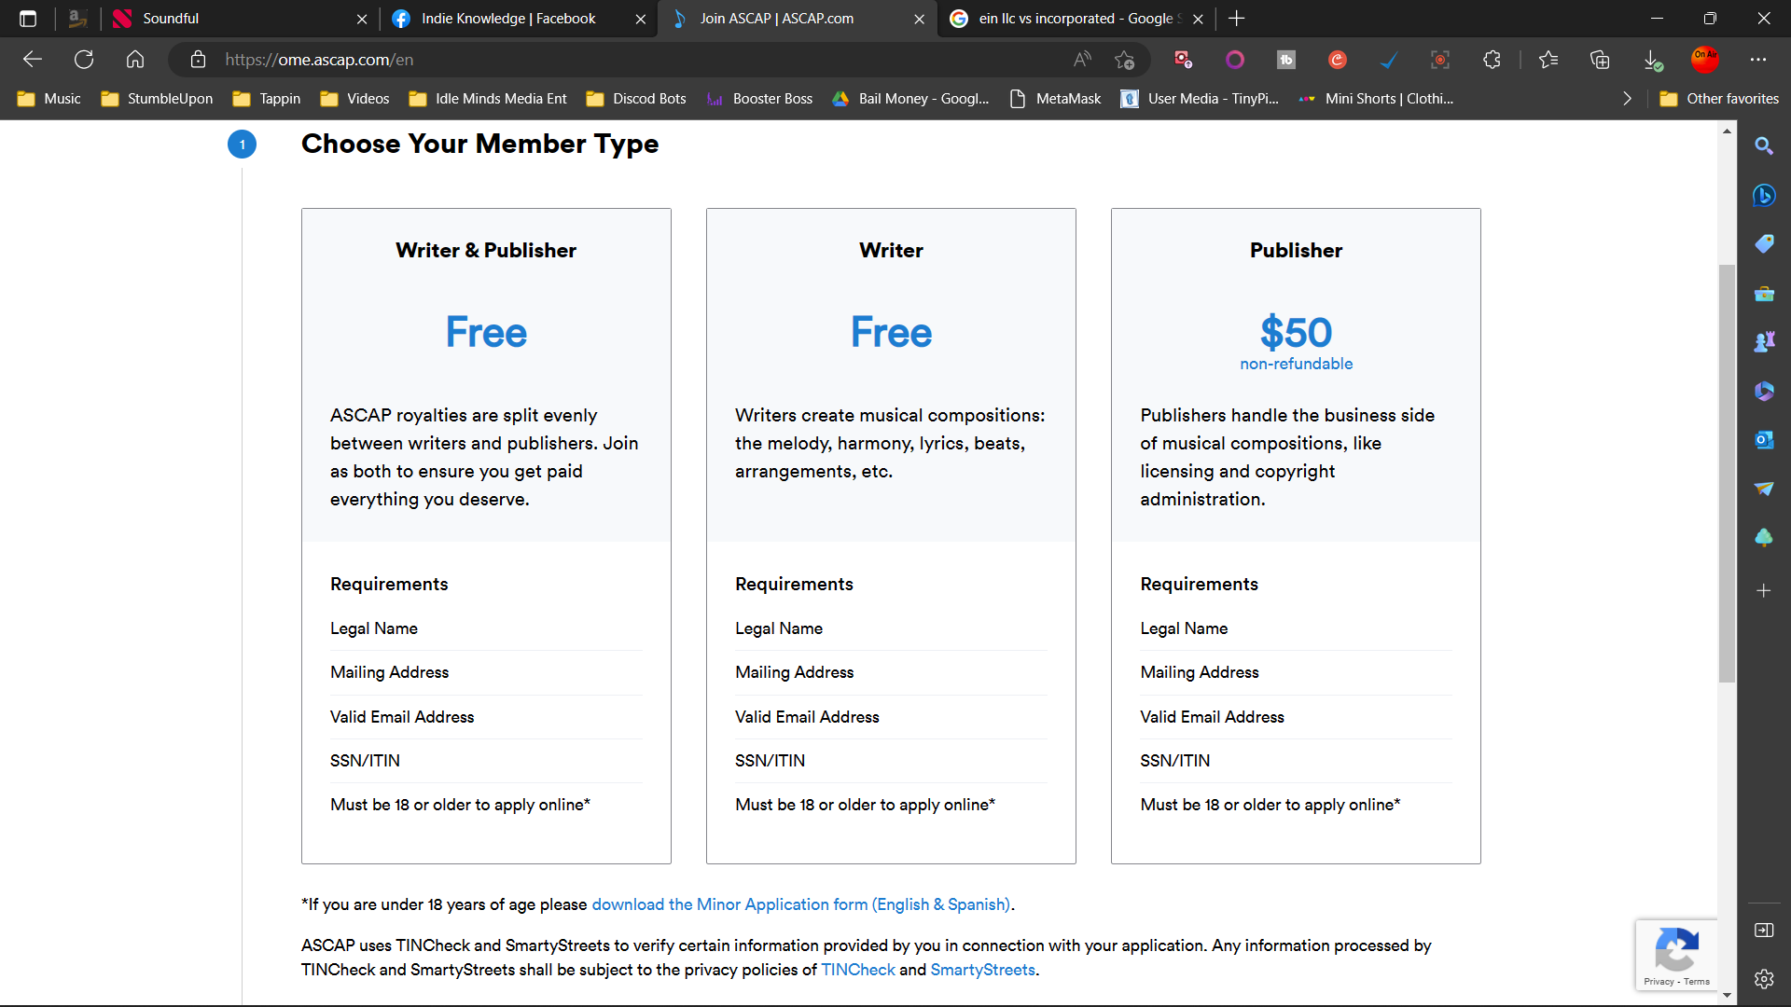Click the sidebar search magnifier icon

[x=1763, y=146]
